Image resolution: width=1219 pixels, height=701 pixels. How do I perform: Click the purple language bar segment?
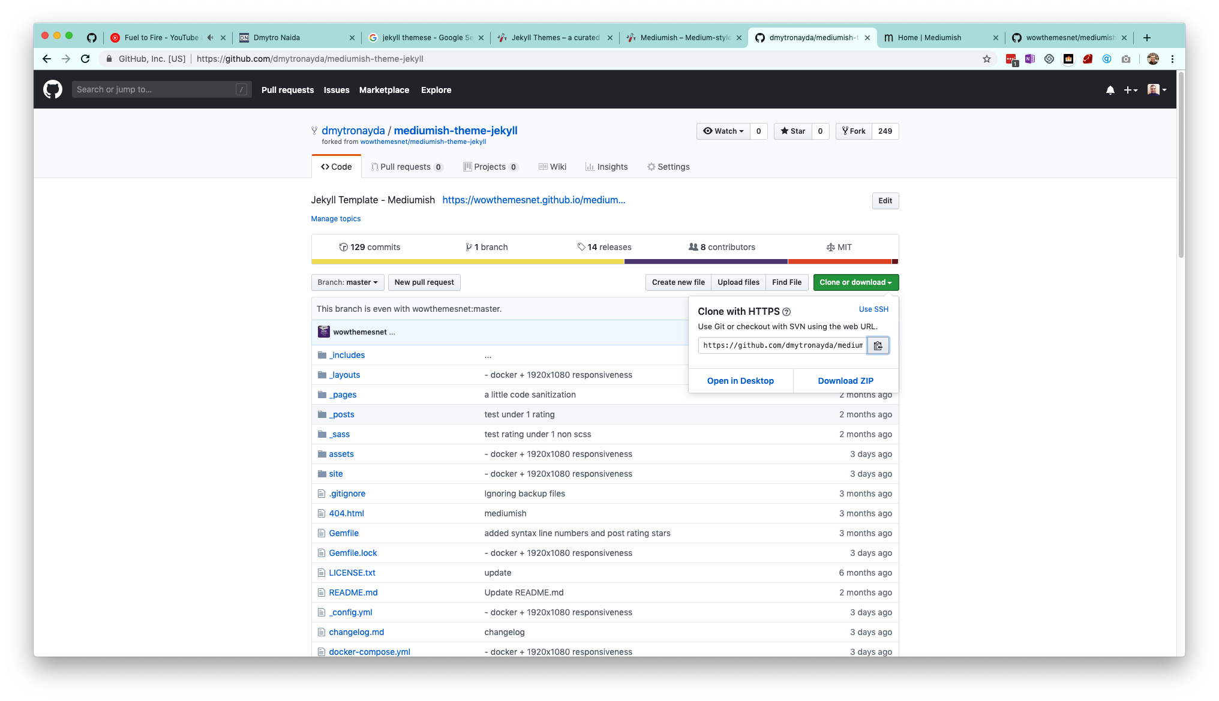pos(706,261)
